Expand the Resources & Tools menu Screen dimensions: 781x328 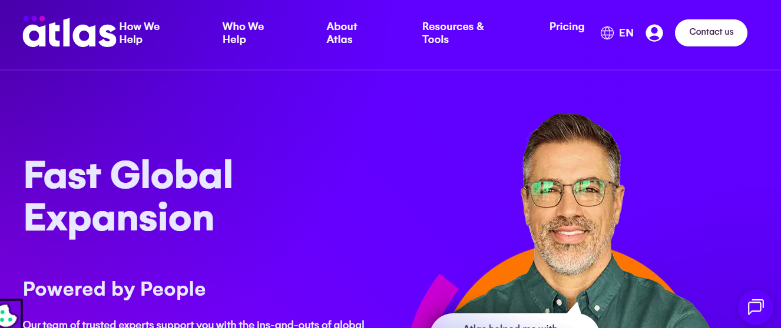click(x=453, y=33)
